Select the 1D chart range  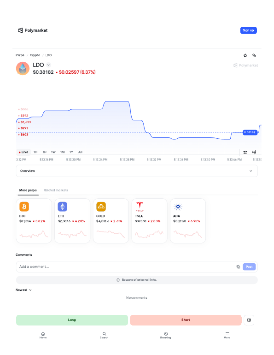point(45,152)
